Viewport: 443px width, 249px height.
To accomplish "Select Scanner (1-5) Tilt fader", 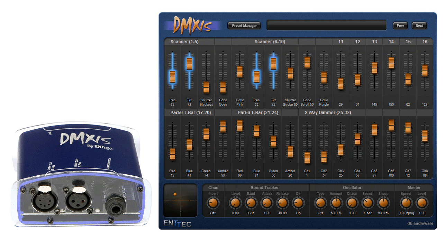I will (189, 63).
